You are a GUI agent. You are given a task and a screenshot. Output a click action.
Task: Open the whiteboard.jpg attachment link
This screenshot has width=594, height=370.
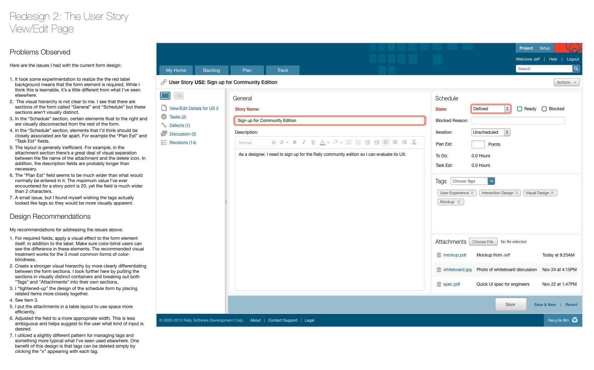click(x=457, y=270)
